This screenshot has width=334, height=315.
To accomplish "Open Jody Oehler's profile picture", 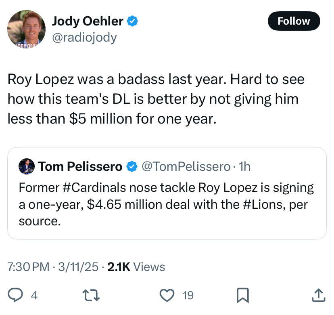I will click(x=25, y=29).
